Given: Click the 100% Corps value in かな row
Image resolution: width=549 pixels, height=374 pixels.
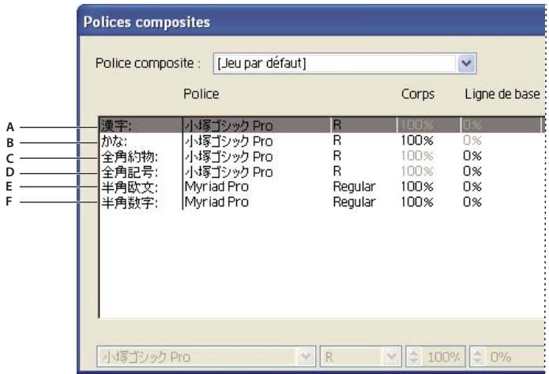Looking at the screenshot, I should (x=417, y=140).
